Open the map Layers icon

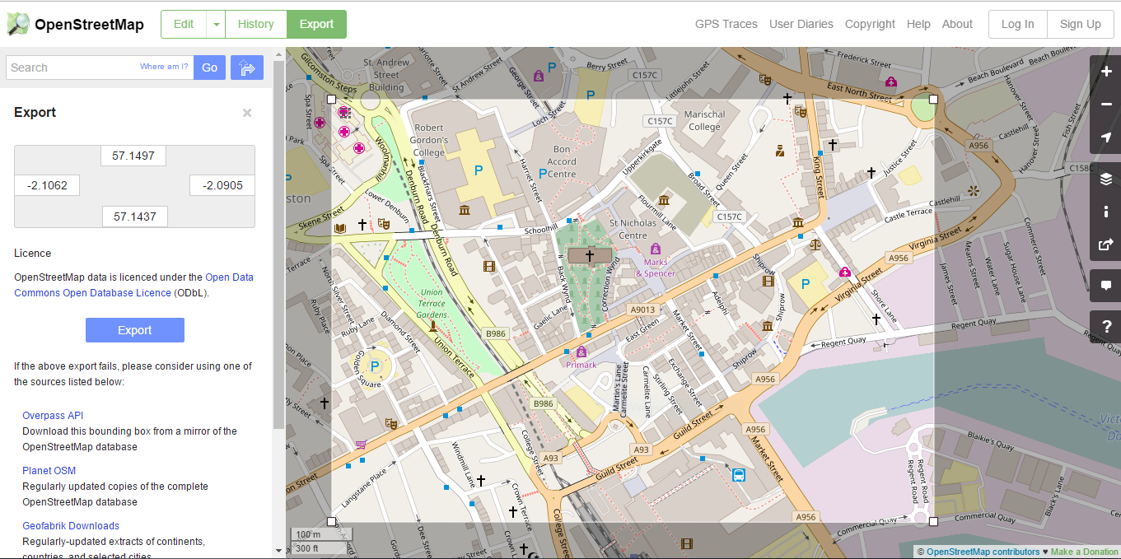(1106, 179)
